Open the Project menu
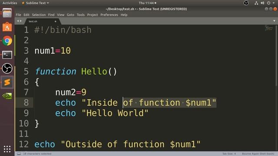The image size is (278, 156). point(93,15)
